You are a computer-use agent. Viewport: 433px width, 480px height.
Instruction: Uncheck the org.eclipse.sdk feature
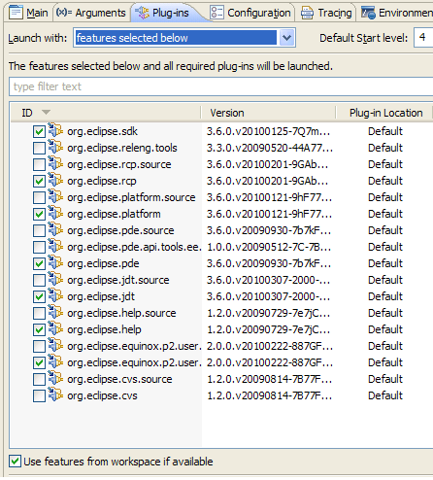click(x=39, y=131)
